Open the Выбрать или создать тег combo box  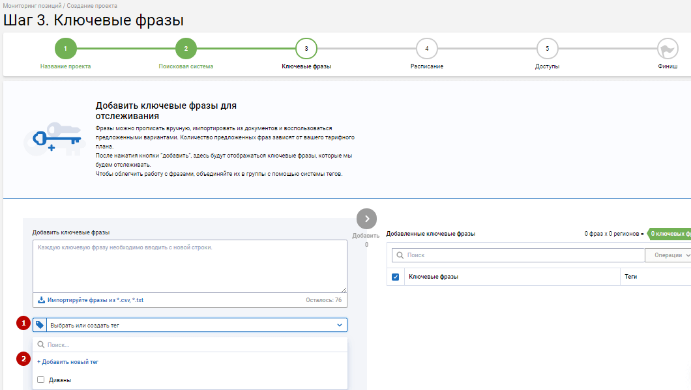coord(189,325)
